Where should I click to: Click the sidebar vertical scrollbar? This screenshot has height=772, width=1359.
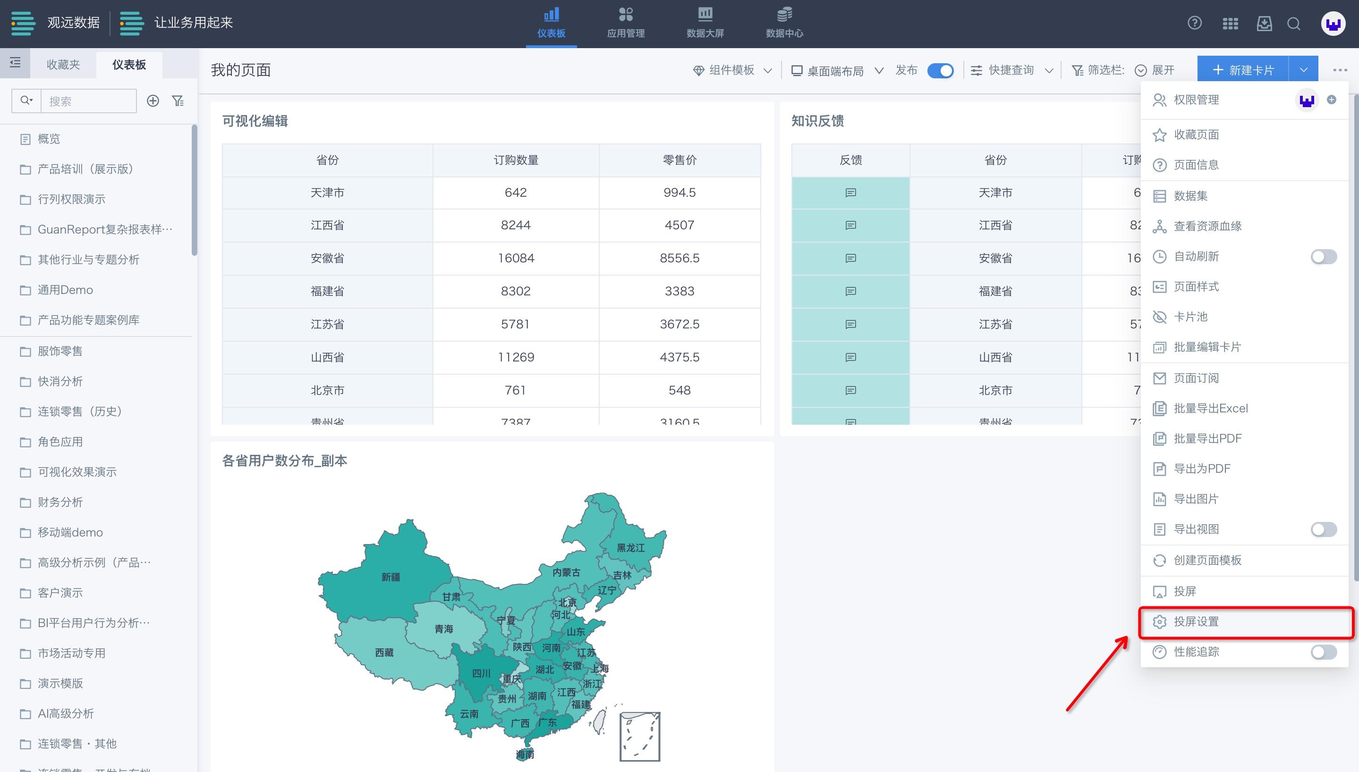click(194, 190)
